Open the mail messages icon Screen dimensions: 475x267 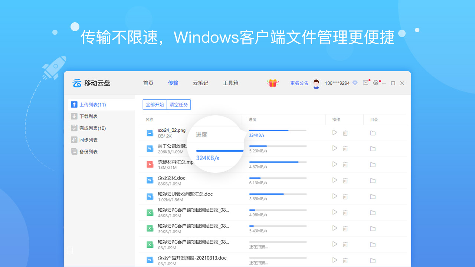pyautogui.click(x=366, y=83)
